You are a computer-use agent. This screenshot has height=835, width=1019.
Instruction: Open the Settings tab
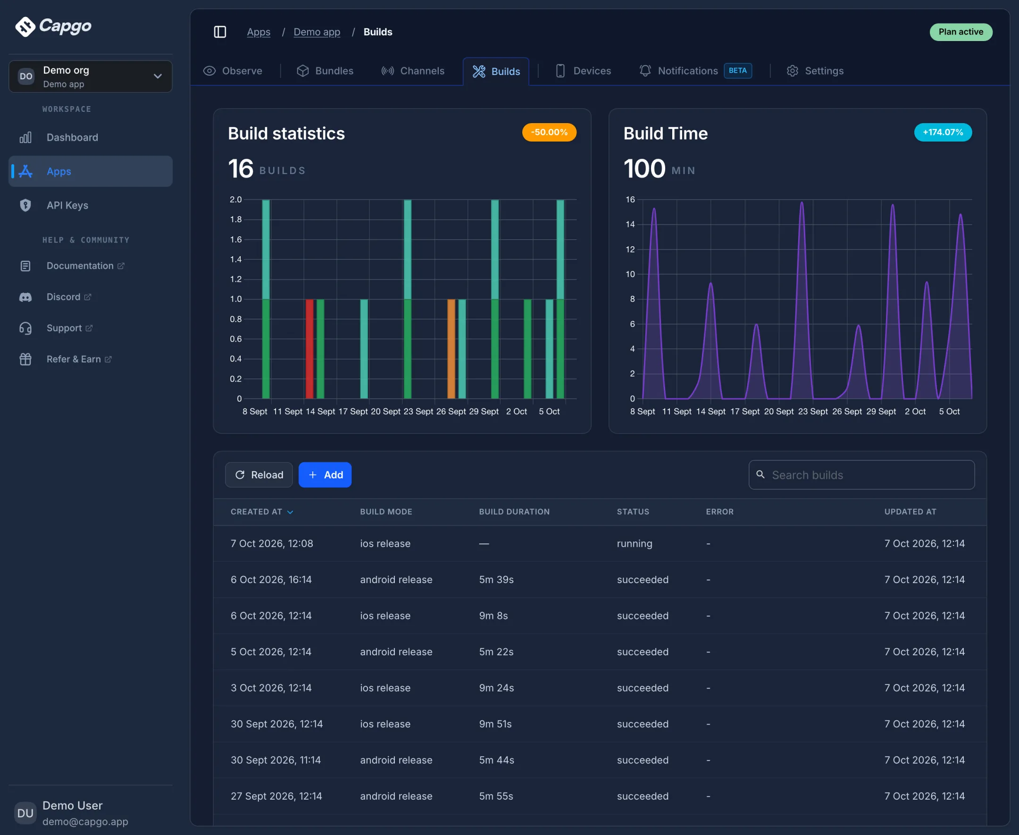click(x=815, y=71)
